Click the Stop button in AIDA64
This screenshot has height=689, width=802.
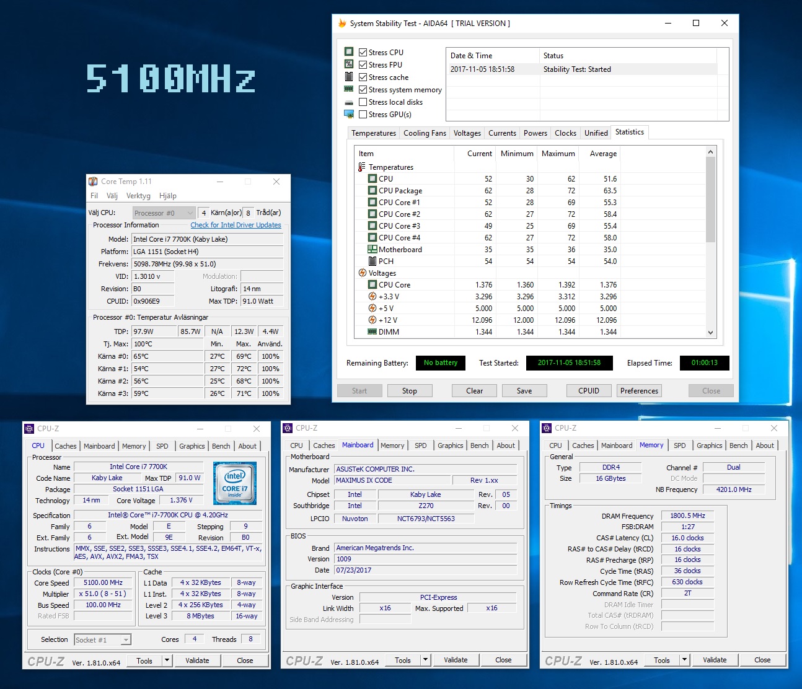point(410,391)
